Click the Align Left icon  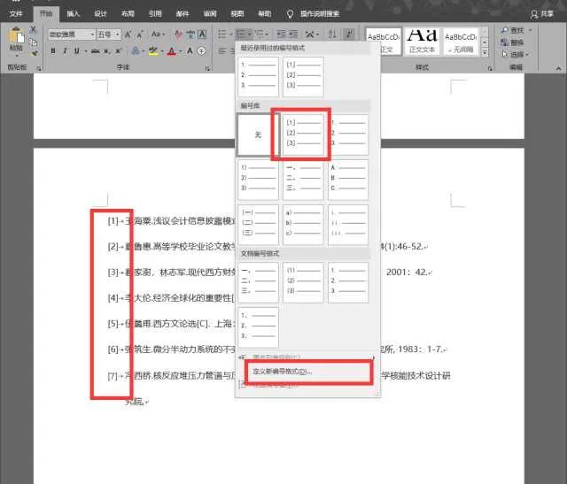coord(222,51)
